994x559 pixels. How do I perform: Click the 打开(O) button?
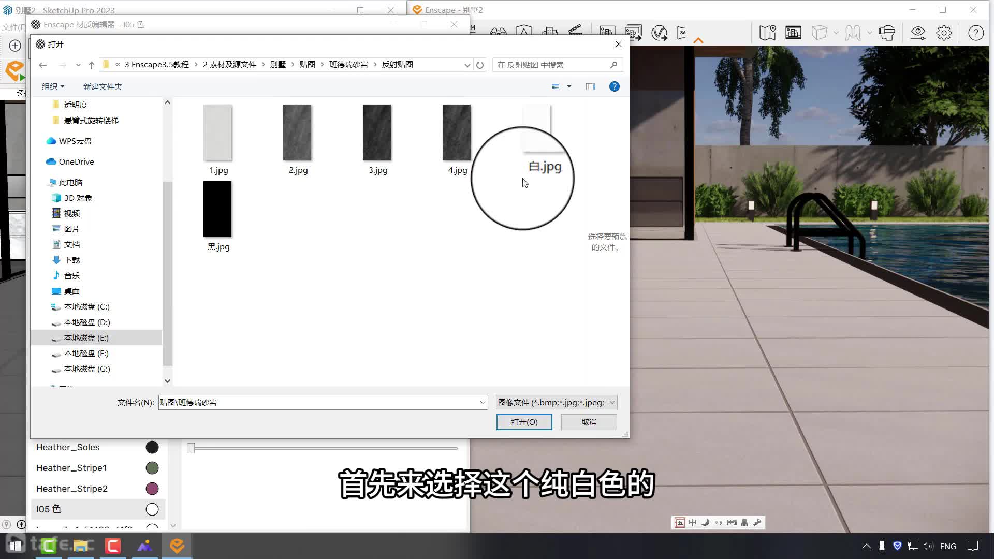click(524, 422)
